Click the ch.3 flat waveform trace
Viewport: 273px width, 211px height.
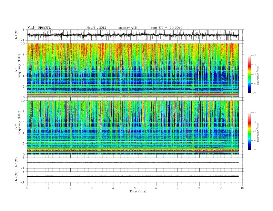pyautogui.click(x=133, y=163)
